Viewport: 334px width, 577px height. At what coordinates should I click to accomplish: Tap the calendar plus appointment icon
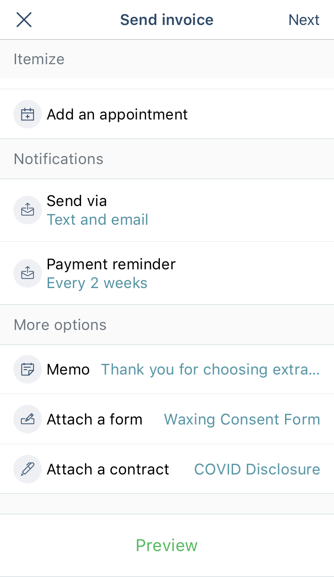point(28,114)
